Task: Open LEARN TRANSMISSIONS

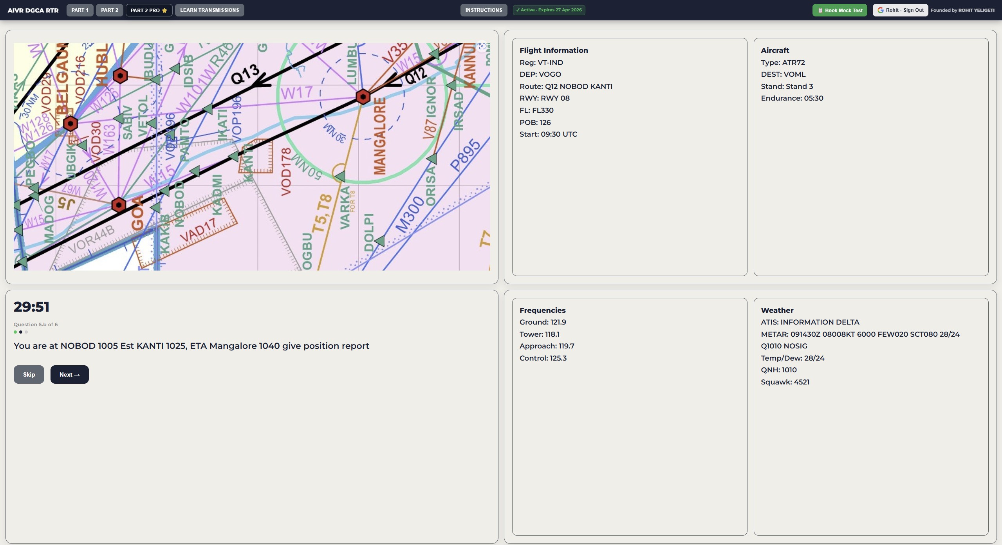Action: (209, 10)
